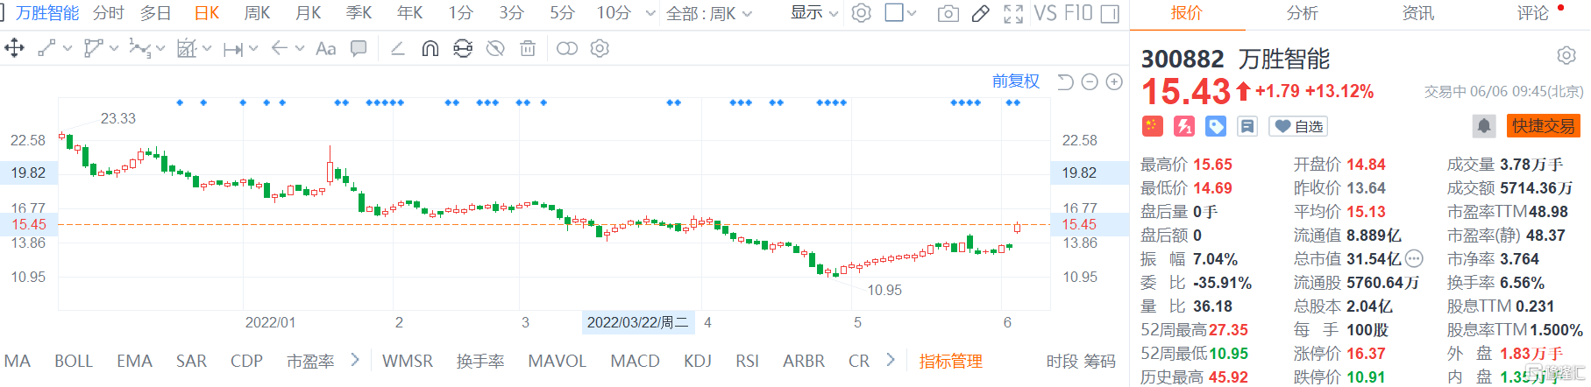Select the crosshair move cursor tool
The width and height of the screenshot is (1591, 387).
(x=14, y=48)
